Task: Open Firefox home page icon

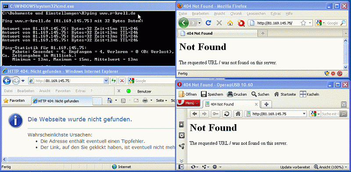Action: click(230, 23)
